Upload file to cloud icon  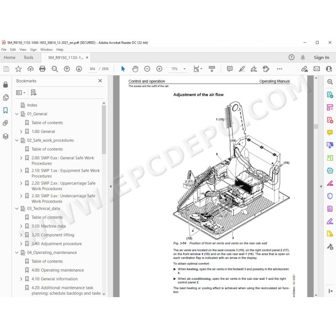tap(30, 69)
